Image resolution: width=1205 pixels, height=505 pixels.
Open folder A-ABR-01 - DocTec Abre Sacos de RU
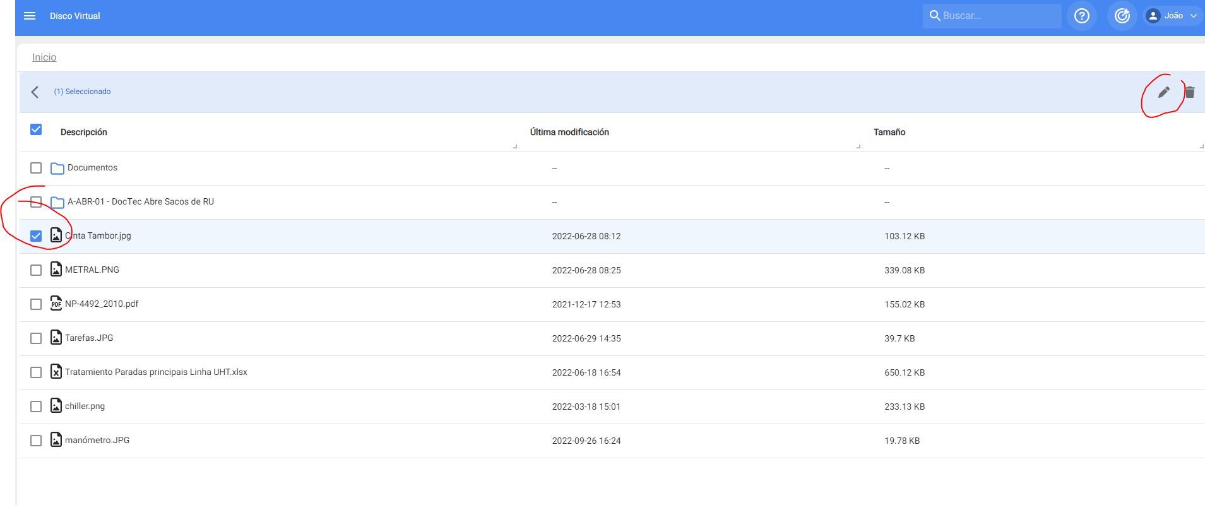(x=140, y=202)
